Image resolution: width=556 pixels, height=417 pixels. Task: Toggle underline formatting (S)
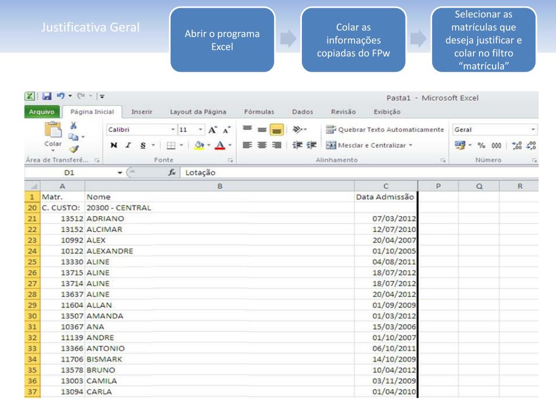pos(143,146)
